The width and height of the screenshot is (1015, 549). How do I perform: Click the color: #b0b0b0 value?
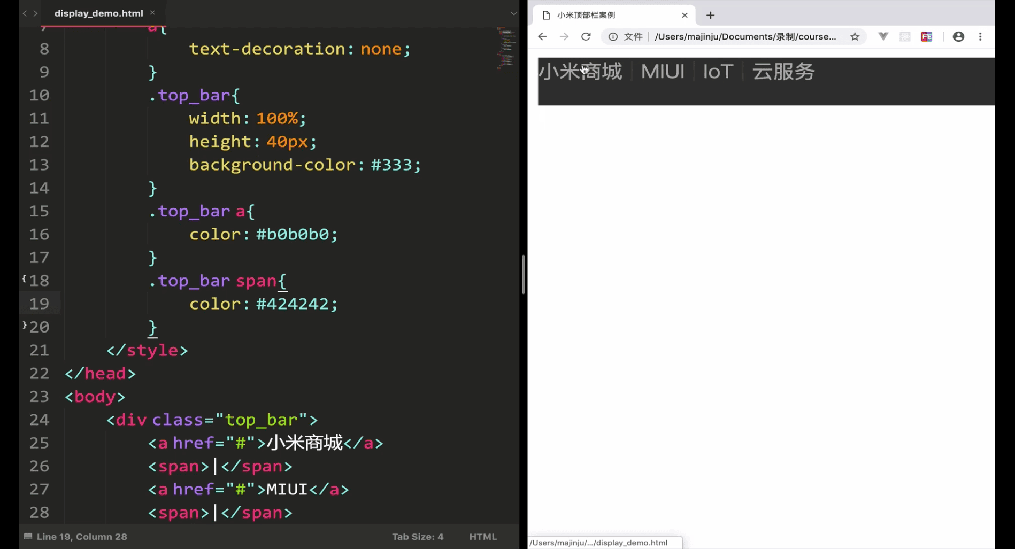292,234
